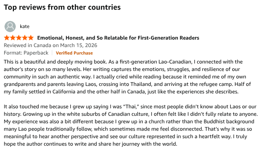Click the "Format: Paperback" text
Image resolution: width=266 pixels, height=152 pixels.
[27, 53]
